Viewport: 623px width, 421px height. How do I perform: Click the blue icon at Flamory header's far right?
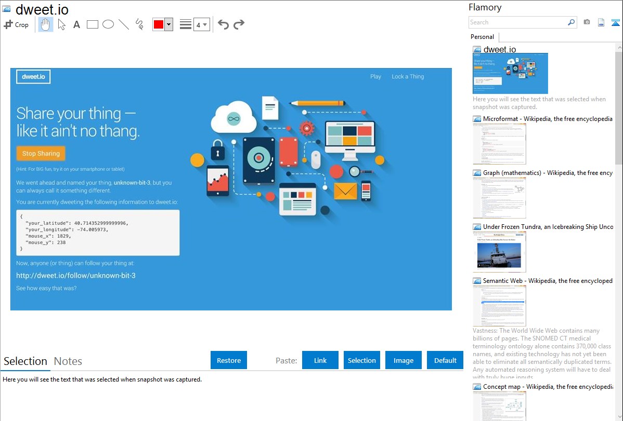point(615,22)
